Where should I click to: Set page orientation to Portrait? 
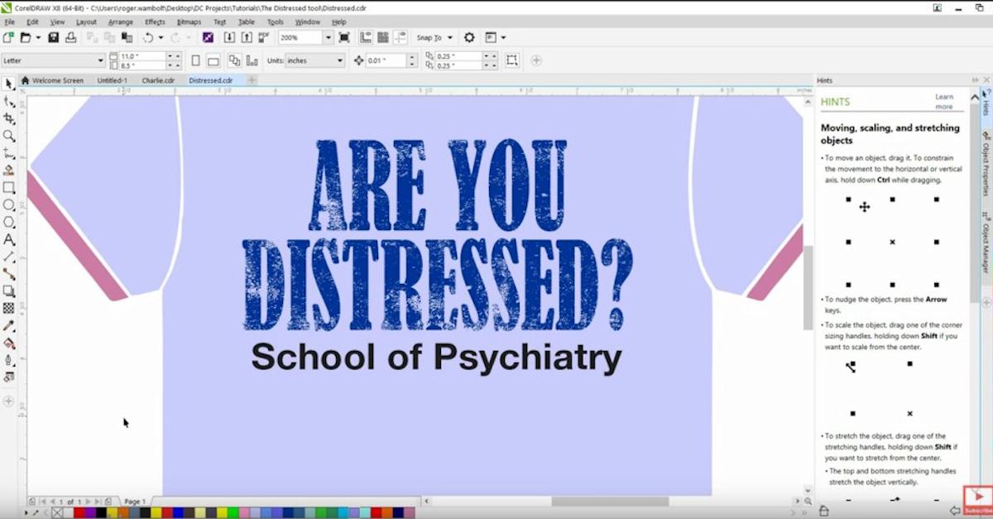[196, 60]
